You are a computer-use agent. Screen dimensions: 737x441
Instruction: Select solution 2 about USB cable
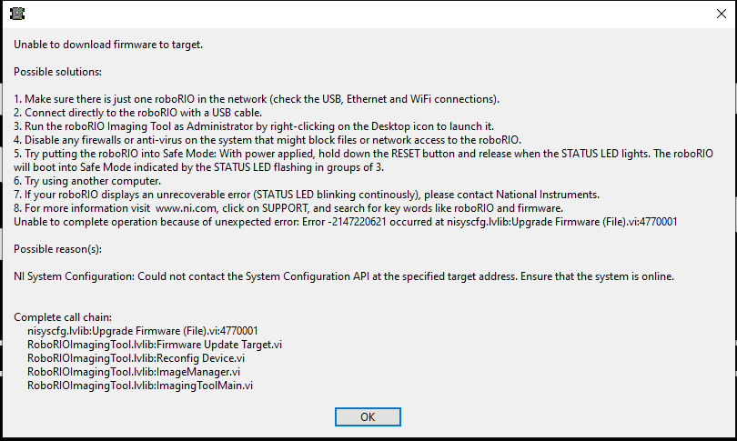(x=137, y=113)
